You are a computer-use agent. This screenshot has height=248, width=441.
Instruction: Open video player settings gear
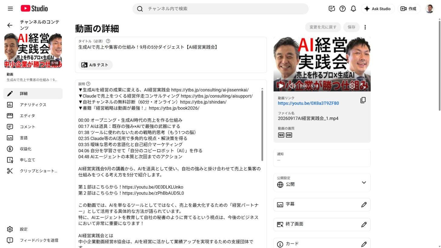pyautogui.click(x=352, y=86)
